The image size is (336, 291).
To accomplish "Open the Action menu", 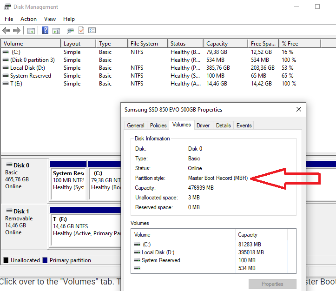I will coord(28,19).
